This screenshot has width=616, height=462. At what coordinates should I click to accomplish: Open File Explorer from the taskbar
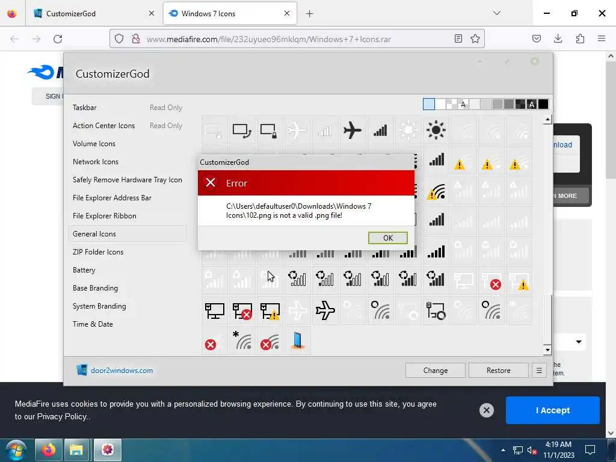pos(76,450)
